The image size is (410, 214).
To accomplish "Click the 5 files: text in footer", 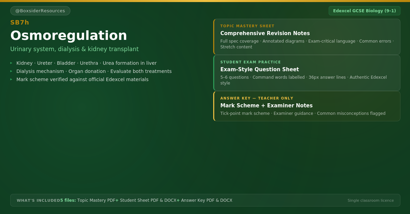I will (x=68, y=200).
